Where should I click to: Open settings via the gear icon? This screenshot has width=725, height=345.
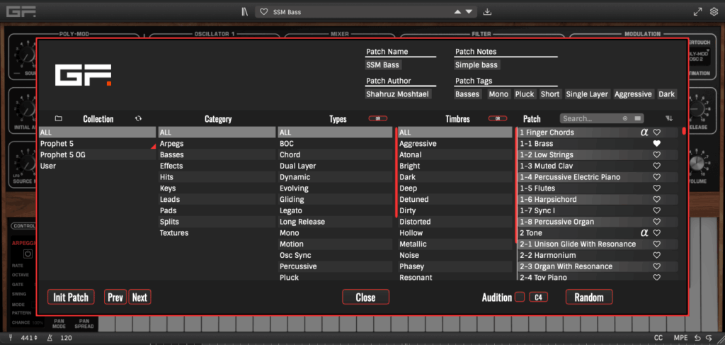coord(714,12)
